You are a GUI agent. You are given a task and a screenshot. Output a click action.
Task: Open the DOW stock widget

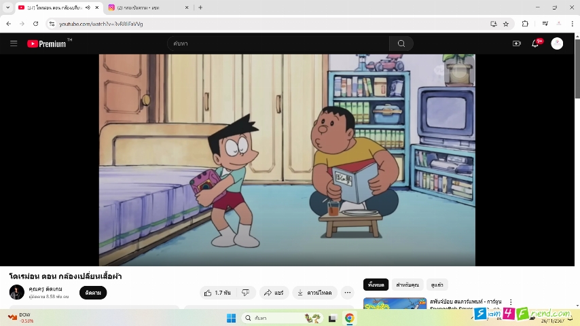(21, 318)
